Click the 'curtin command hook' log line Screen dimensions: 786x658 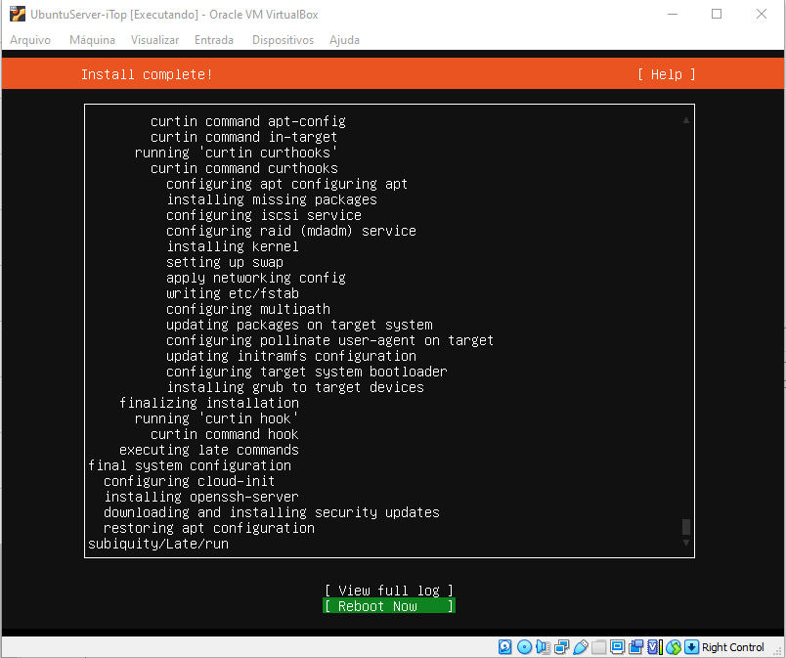coord(225,434)
